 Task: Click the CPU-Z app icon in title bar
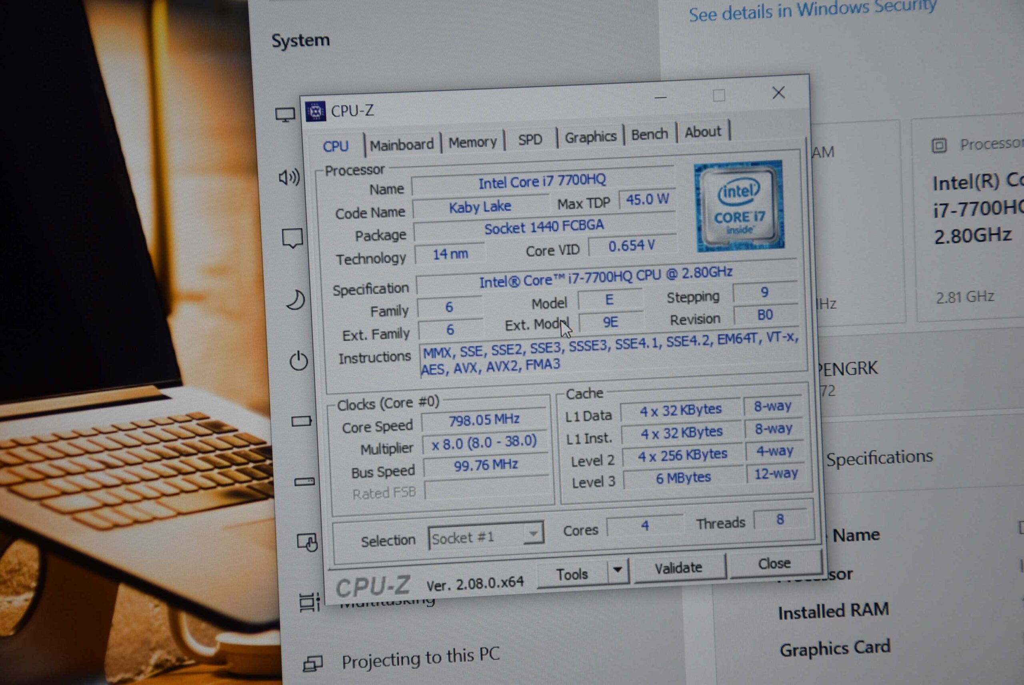[315, 111]
